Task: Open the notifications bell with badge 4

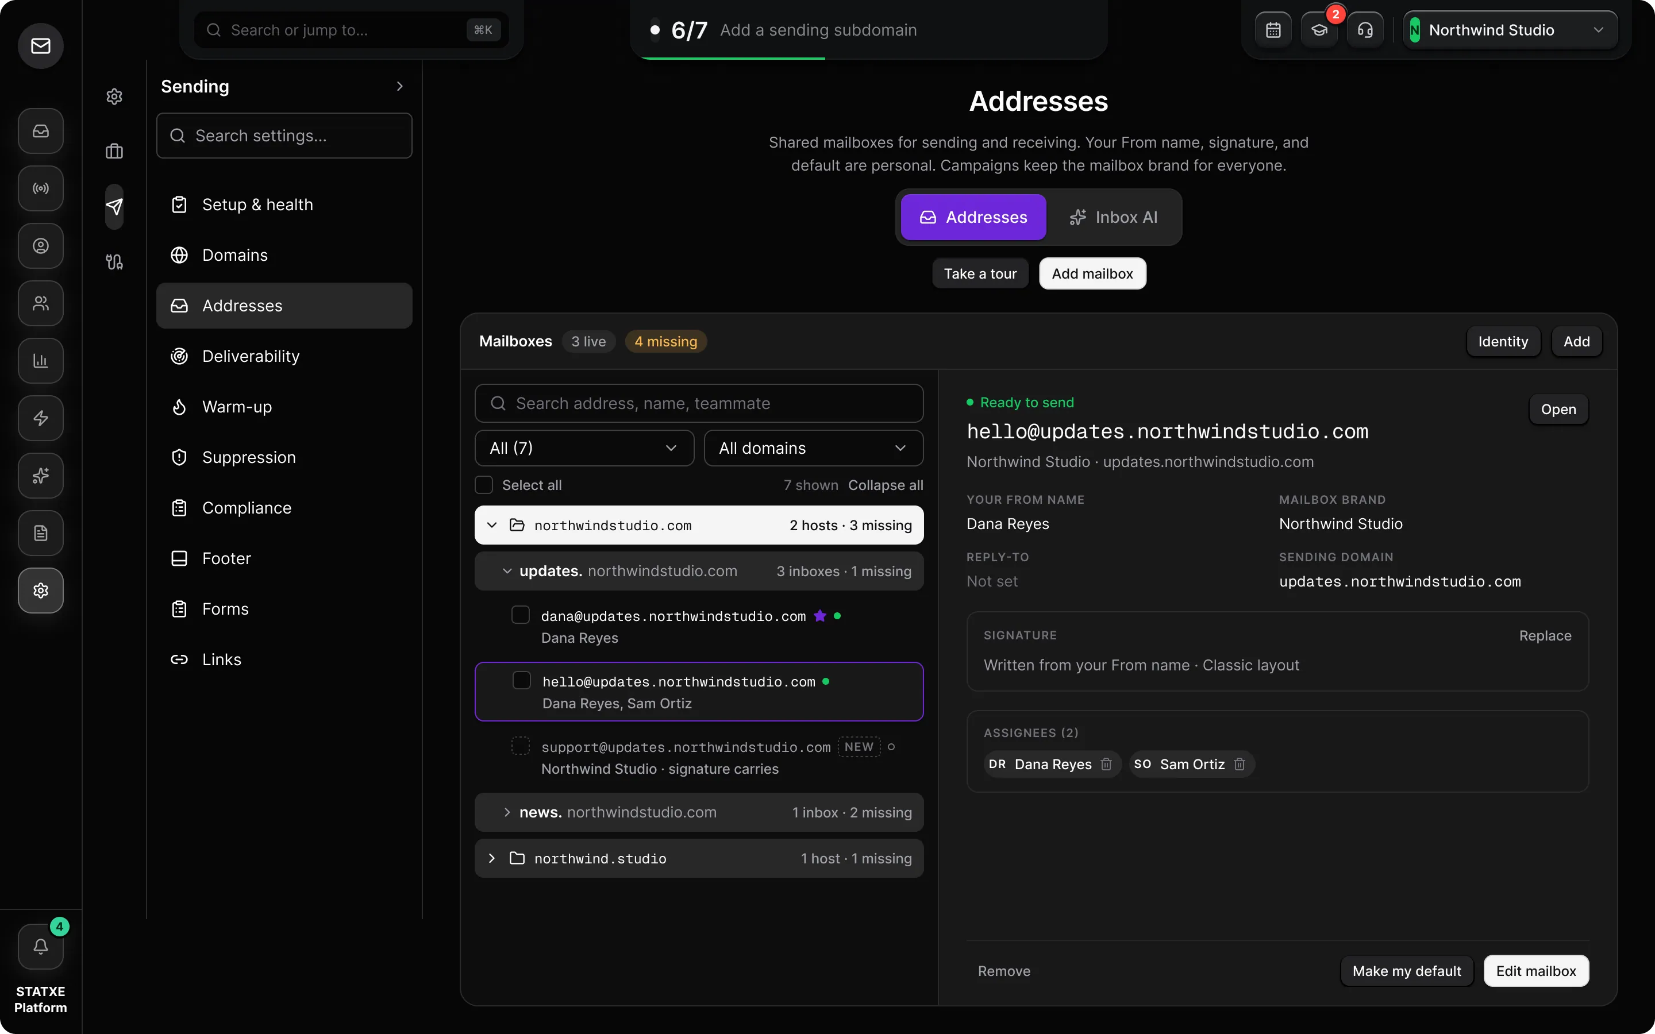Action: coord(41,947)
